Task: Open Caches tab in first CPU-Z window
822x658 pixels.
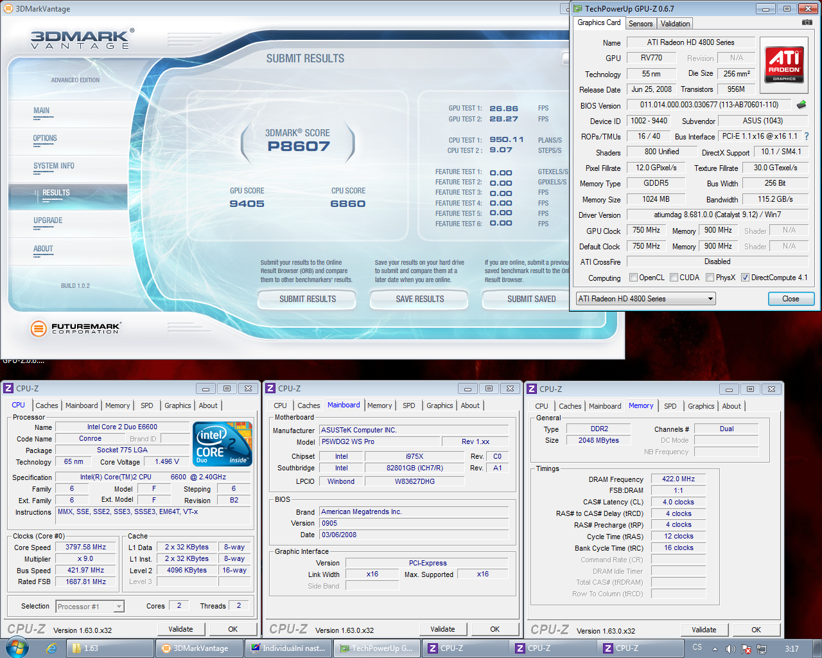Action: click(47, 405)
